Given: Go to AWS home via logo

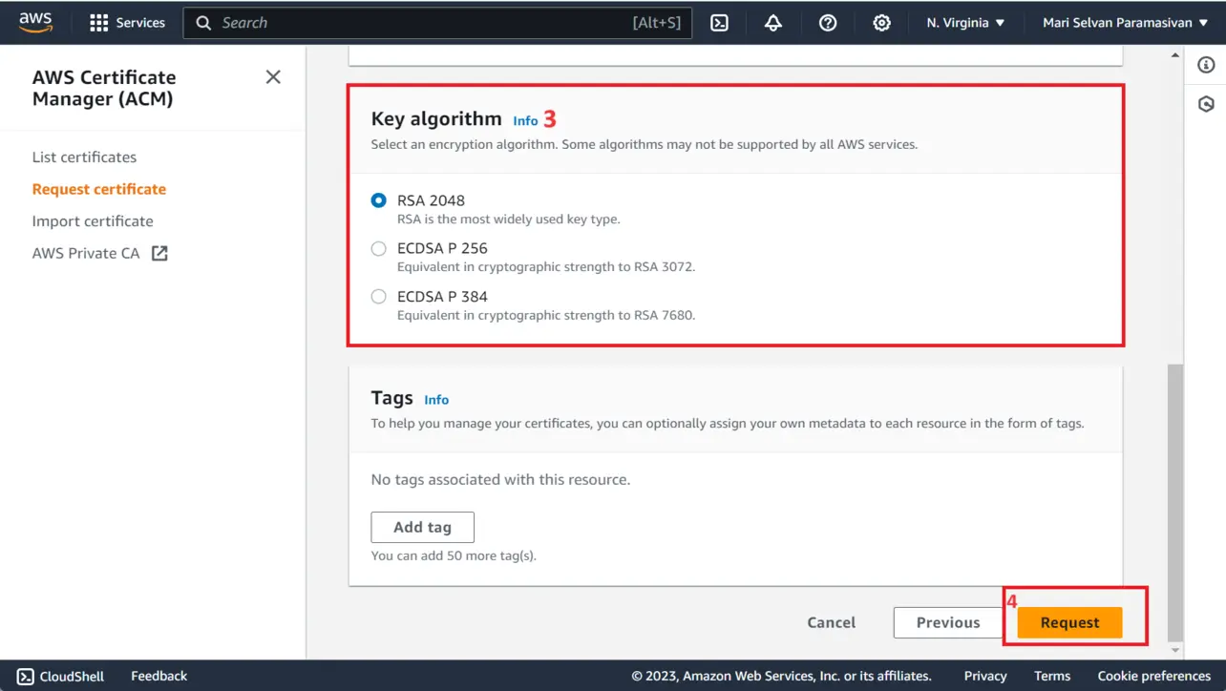Looking at the screenshot, I should tap(36, 23).
